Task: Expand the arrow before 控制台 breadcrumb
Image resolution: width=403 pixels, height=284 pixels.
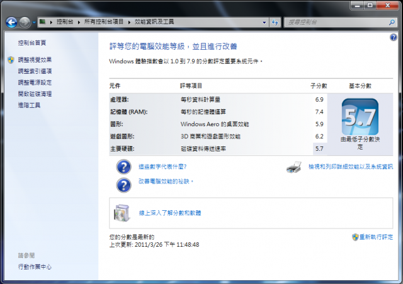Action: pyautogui.click(x=51, y=22)
